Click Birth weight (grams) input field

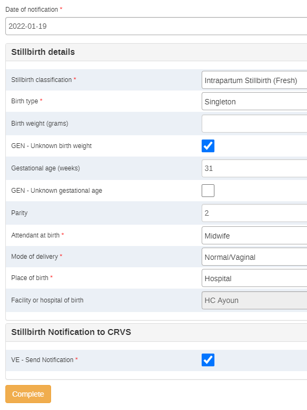point(254,124)
